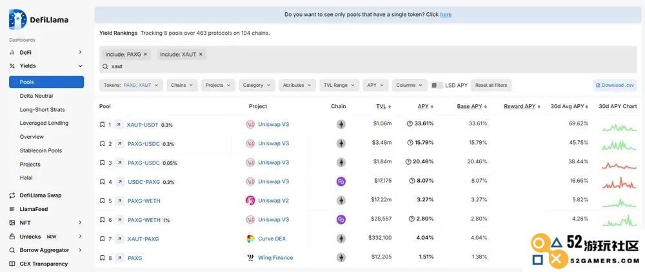645x272 pixels.
Task: Open the APY filter dropdown
Action: click(375, 86)
